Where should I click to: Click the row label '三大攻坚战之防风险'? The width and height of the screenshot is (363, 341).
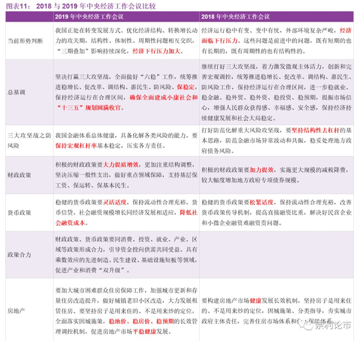click(x=30, y=141)
